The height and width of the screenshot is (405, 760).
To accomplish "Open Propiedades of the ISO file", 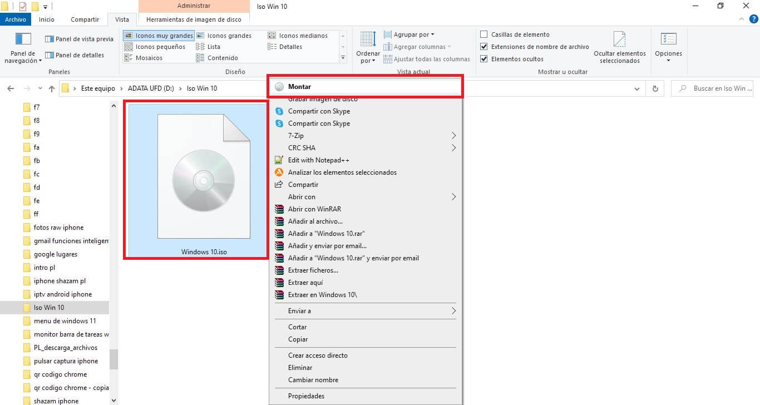I will tap(365, 396).
